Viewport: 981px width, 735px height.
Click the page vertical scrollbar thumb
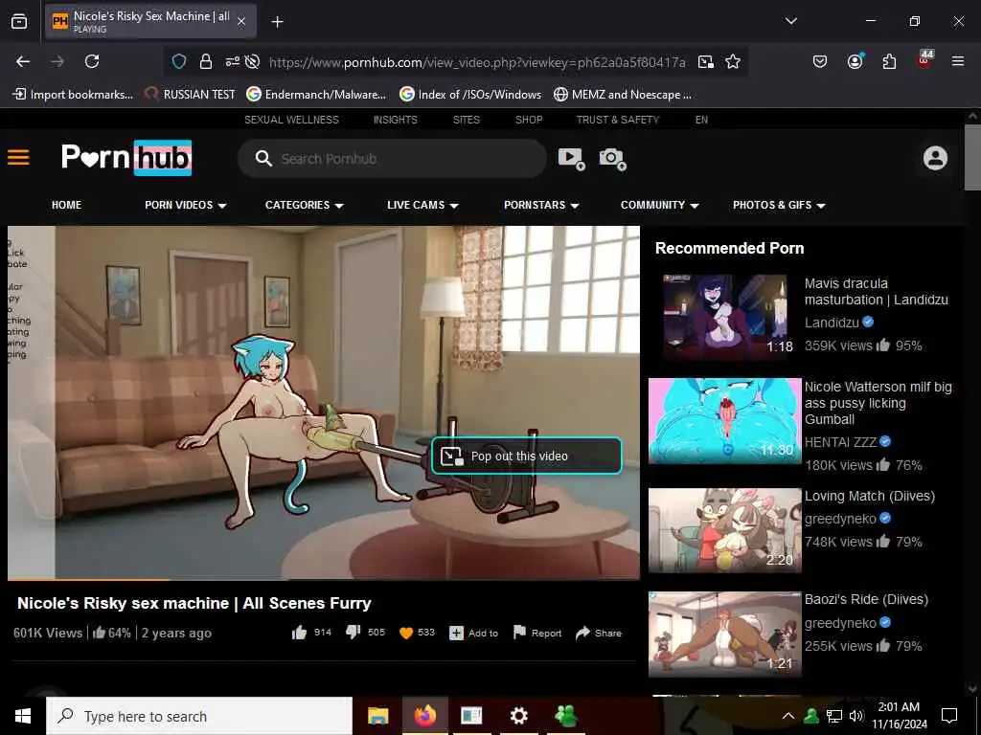(972, 157)
